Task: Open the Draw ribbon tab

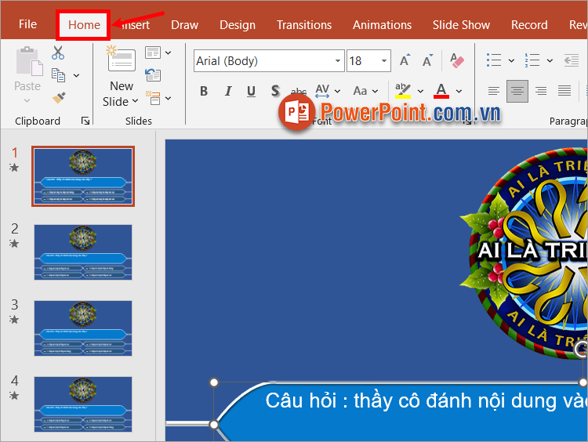Action: click(184, 25)
